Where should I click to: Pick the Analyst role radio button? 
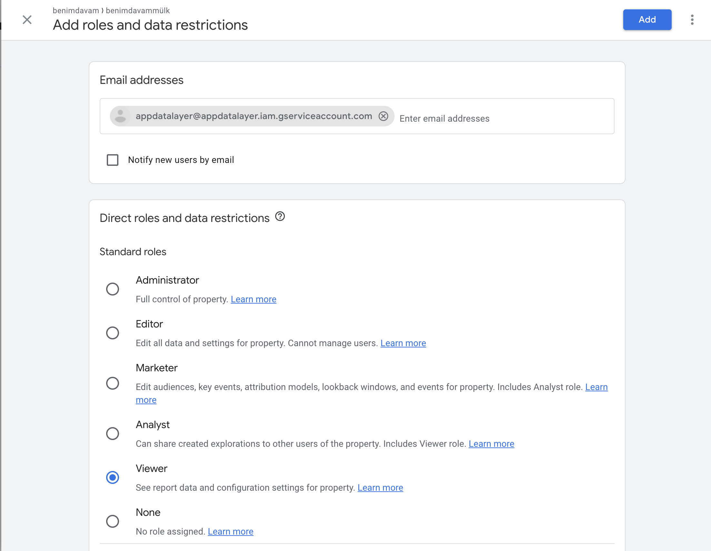pyautogui.click(x=113, y=434)
